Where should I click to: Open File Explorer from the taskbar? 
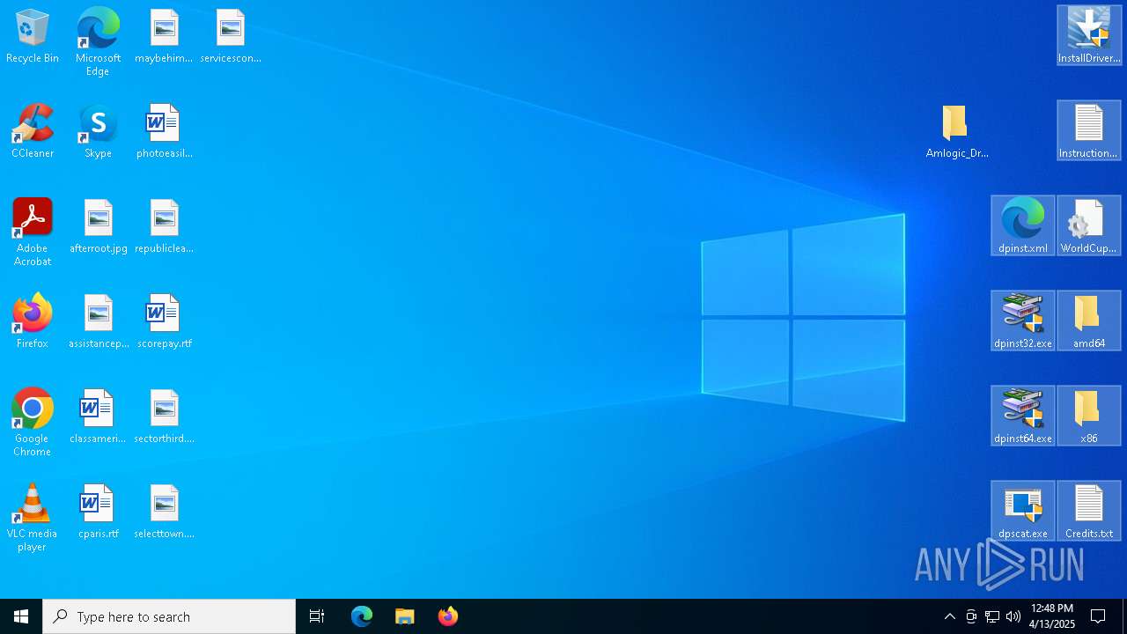[404, 616]
